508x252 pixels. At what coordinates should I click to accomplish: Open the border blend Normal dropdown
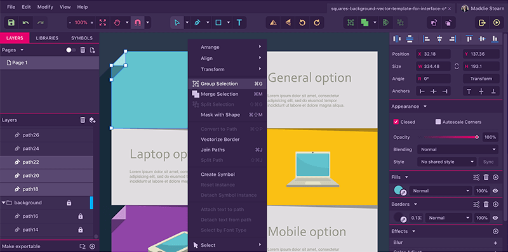pos(448,218)
